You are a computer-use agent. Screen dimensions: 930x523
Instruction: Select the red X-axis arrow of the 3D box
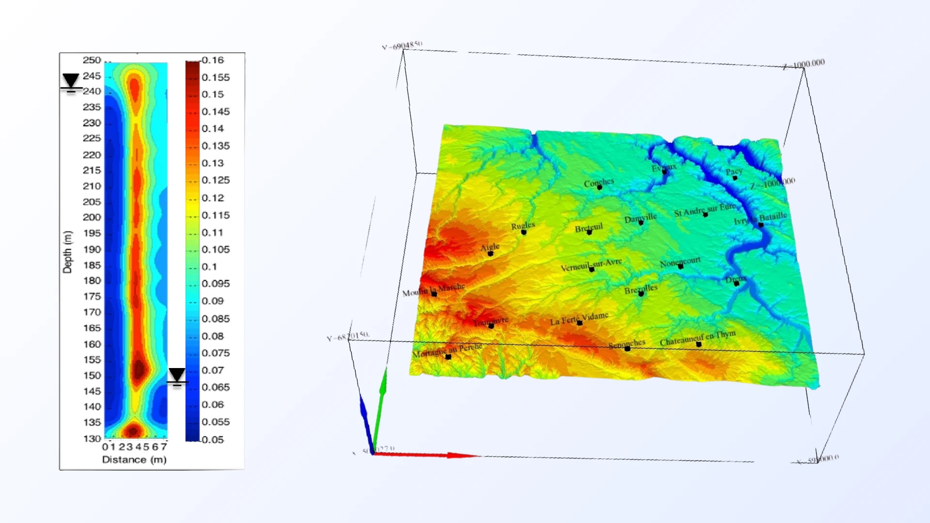pos(426,455)
